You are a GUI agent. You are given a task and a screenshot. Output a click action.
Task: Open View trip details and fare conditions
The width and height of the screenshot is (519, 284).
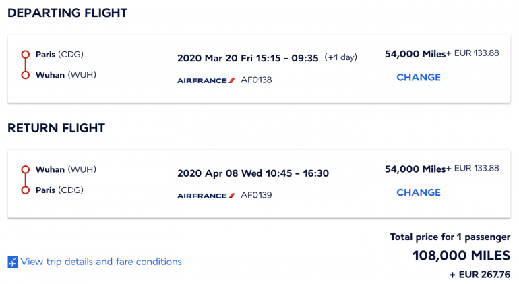(101, 262)
